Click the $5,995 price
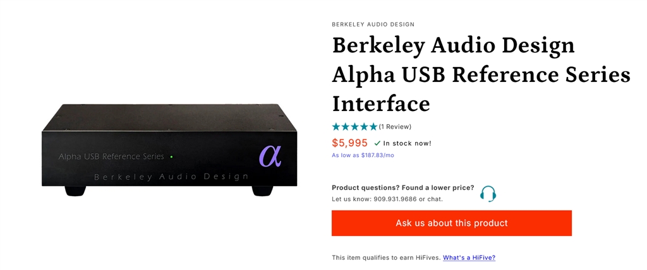 tap(349, 143)
